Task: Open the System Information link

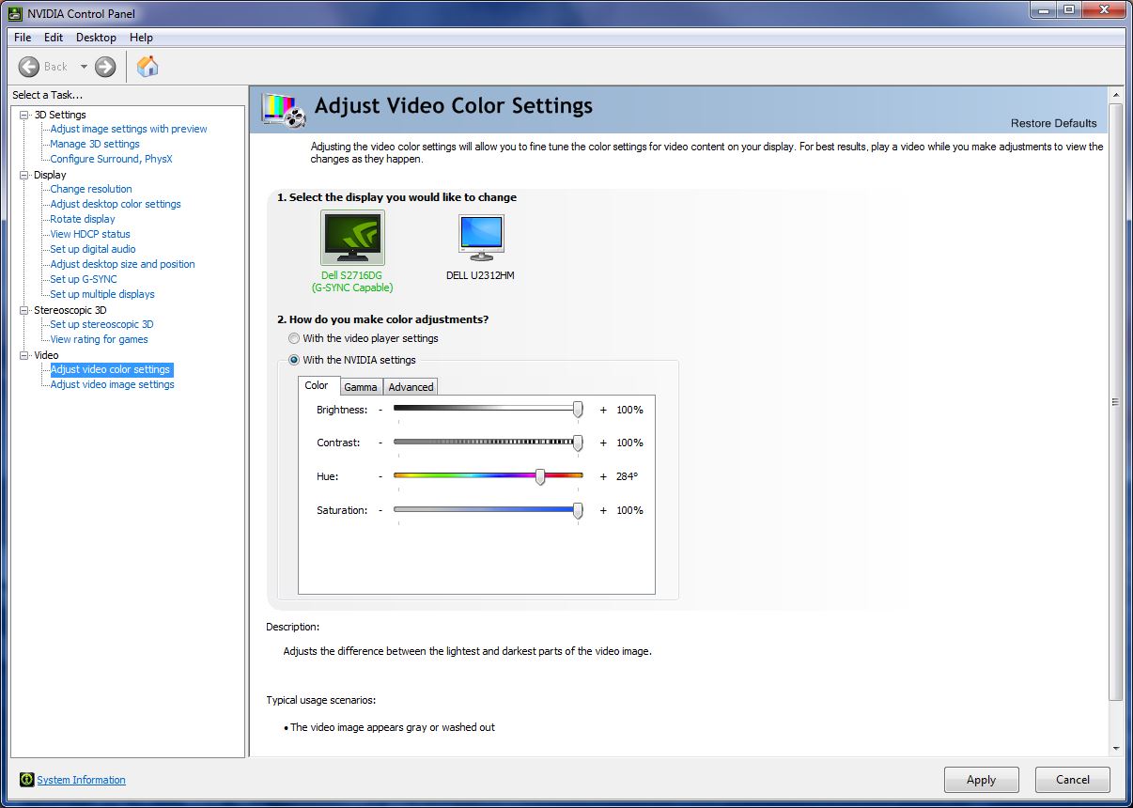Action: click(x=81, y=780)
